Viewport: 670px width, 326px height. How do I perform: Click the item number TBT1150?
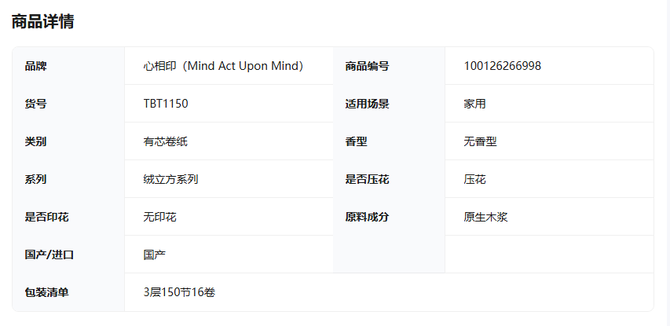[x=166, y=104]
